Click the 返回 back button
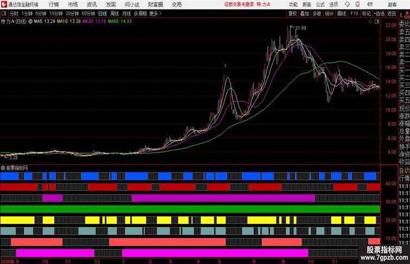This screenshot has width=410, height=264. click(x=392, y=14)
